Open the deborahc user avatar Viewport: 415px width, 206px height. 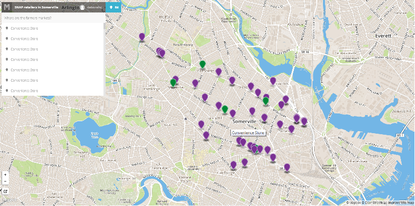[x=82, y=7]
